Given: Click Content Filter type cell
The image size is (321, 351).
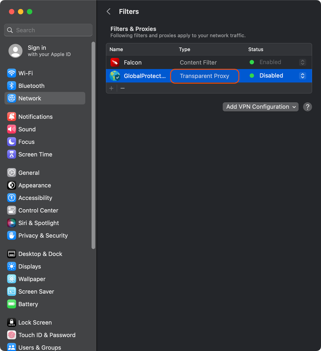Looking at the screenshot, I should 198,63.
